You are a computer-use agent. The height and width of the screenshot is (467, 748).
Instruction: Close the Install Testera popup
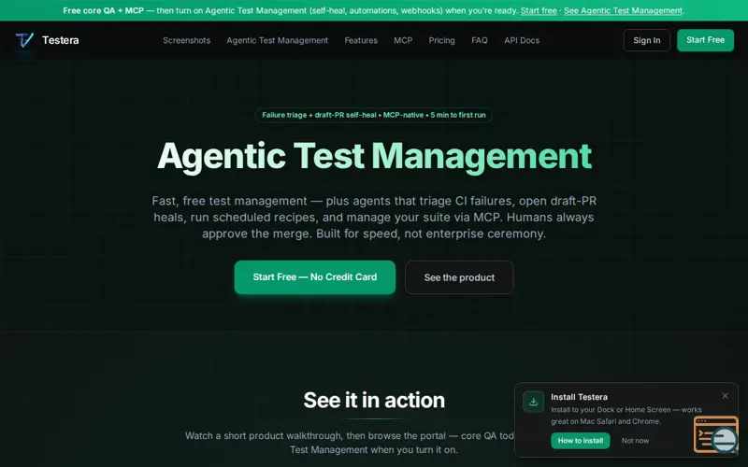click(x=726, y=396)
